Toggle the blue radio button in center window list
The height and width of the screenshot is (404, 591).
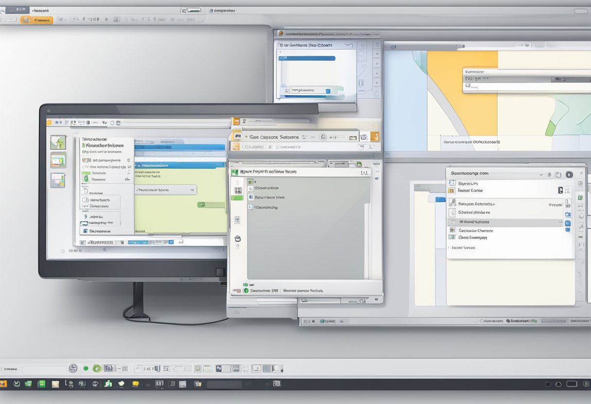[x=251, y=197]
